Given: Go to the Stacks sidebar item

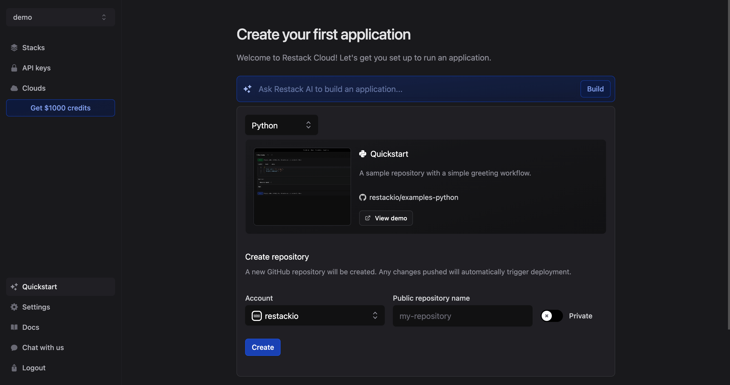Looking at the screenshot, I should [33, 48].
